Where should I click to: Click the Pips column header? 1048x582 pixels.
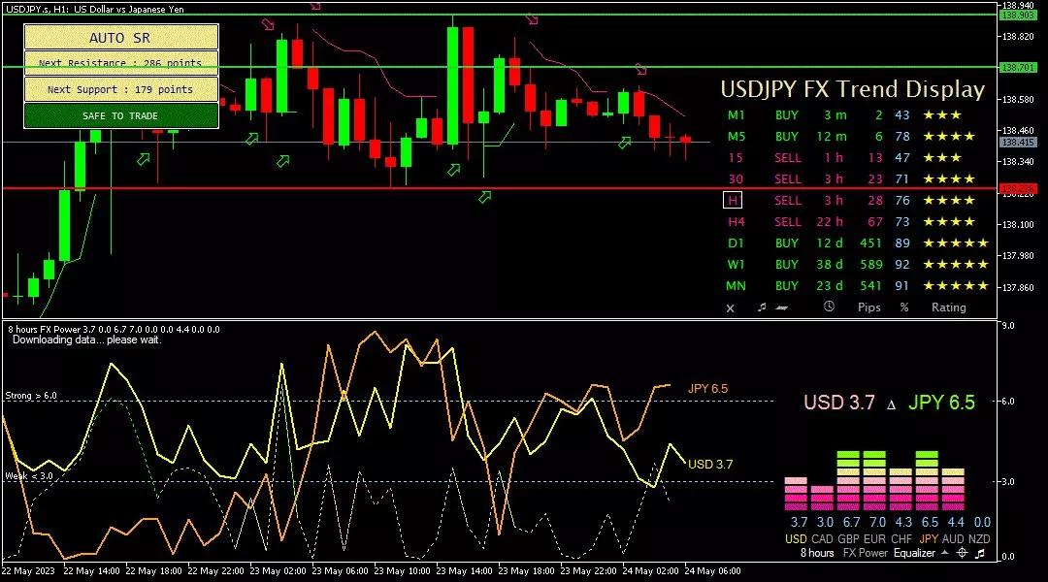(868, 307)
